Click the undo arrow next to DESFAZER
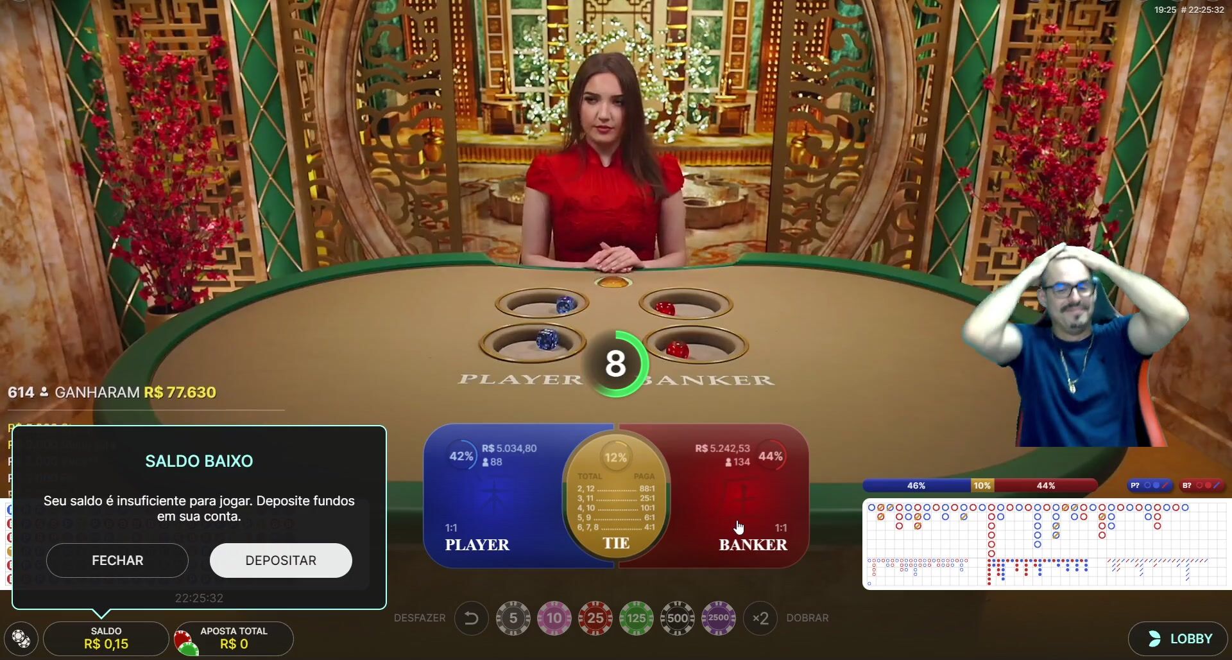 pyautogui.click(x=472, y=618)
